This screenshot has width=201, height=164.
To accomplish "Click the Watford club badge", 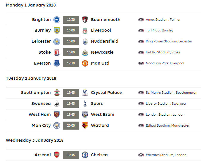I will (x=85, y=125).
